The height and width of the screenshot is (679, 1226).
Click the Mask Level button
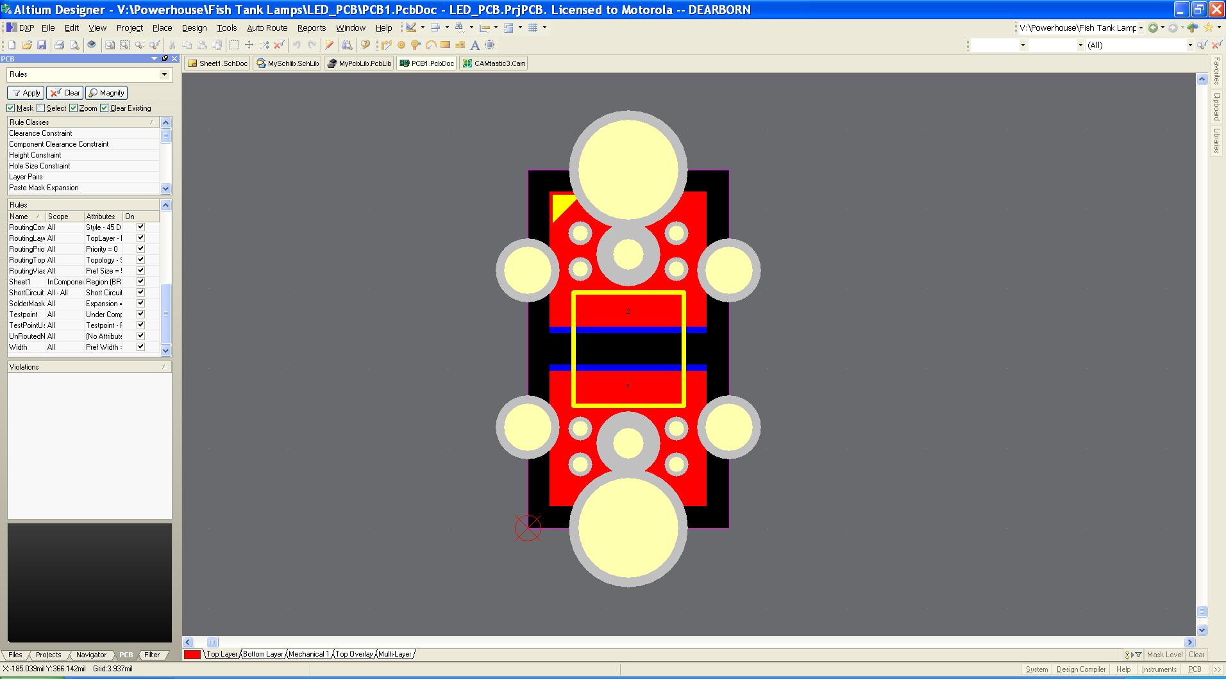1164,654
